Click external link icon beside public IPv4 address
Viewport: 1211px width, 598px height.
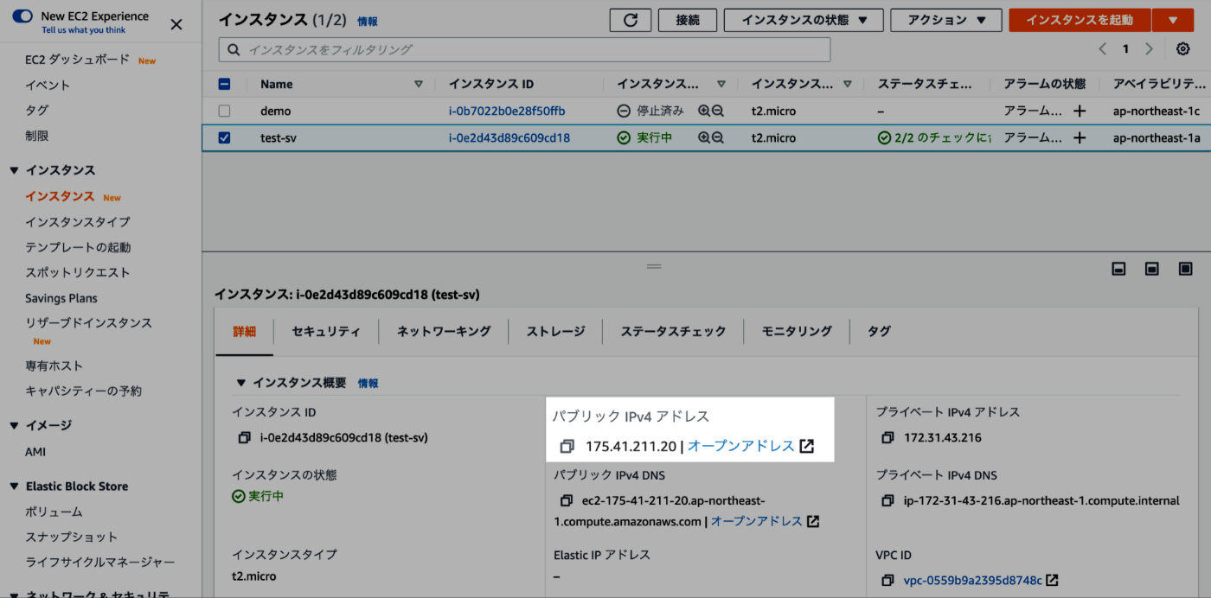point(806,446)
